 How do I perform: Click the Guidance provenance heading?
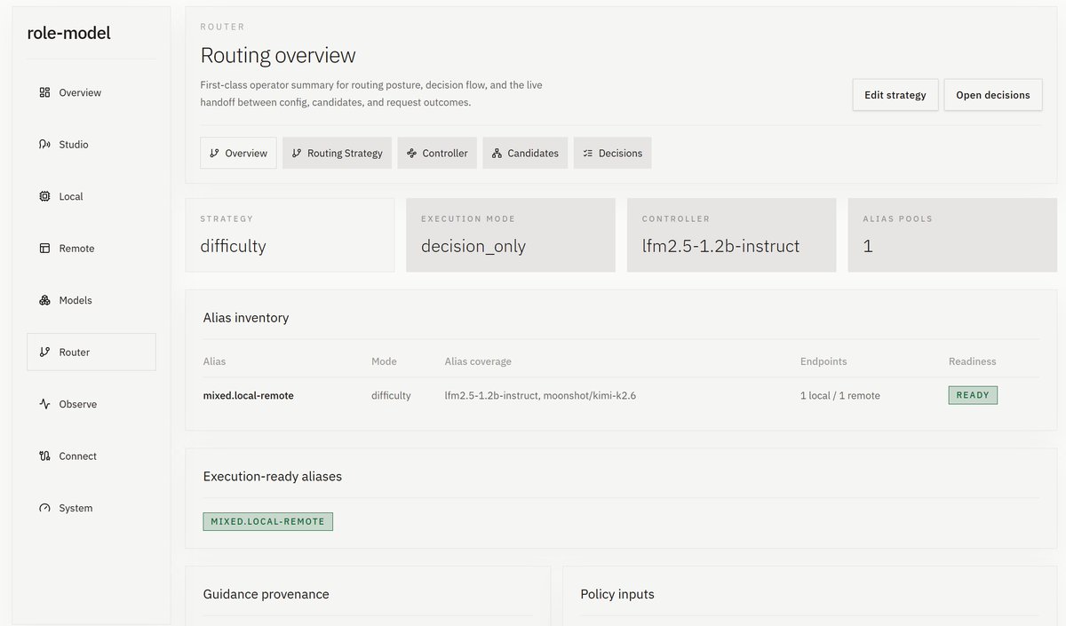tap(266, 594)
